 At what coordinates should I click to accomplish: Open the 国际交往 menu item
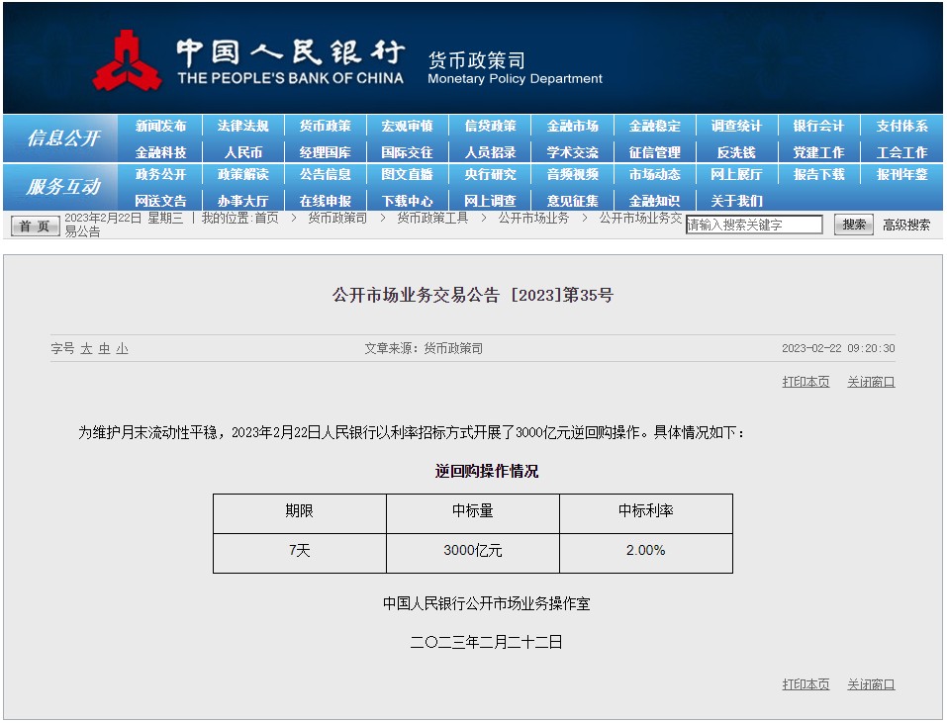pos(407,152)
